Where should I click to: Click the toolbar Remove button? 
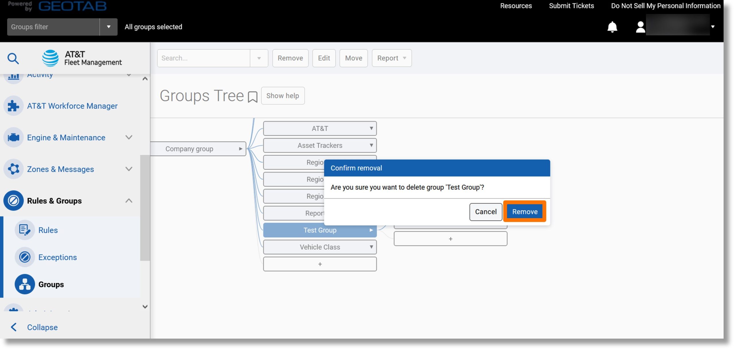[x=290, y=58]
